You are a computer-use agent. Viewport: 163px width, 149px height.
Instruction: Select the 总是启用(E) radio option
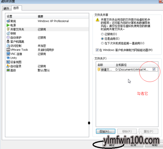coord(102,39)
